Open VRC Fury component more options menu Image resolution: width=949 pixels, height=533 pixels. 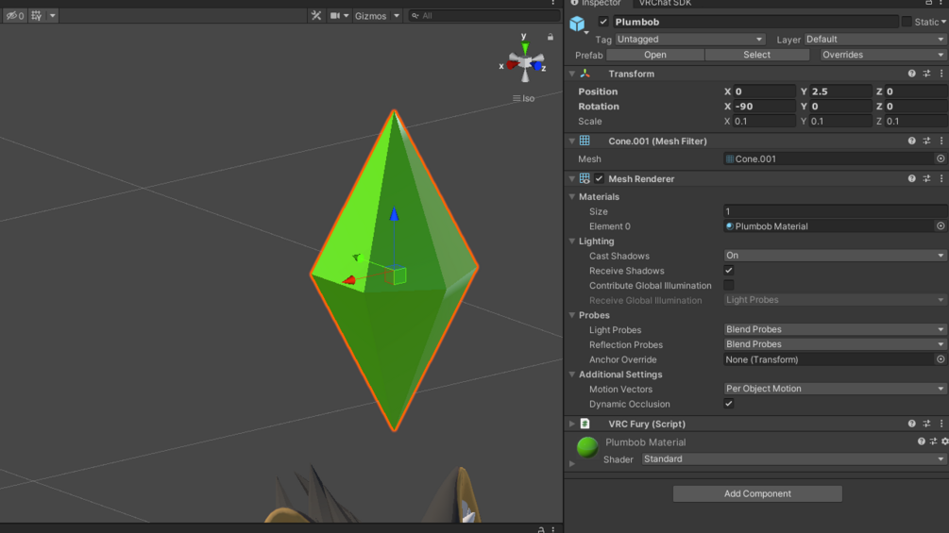(x=941, y=425)
